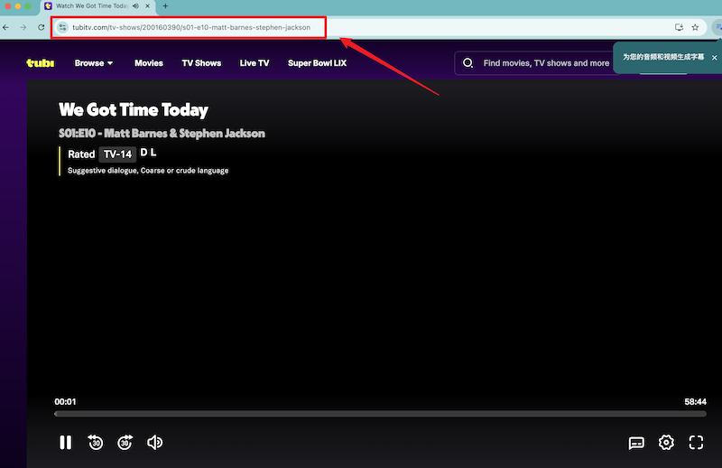
Task: Toggle closed captions
Action: point(636,443)
